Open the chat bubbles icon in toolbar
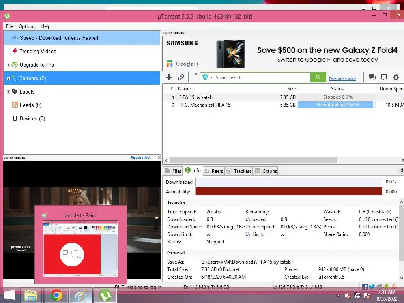 pyautogui.click(x=372, y=77)
